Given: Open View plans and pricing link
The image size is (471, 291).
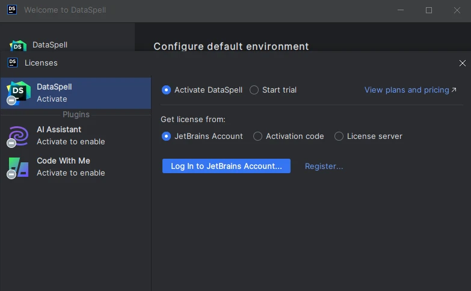Looking at the screenshot, I should (x=407, y=90).
